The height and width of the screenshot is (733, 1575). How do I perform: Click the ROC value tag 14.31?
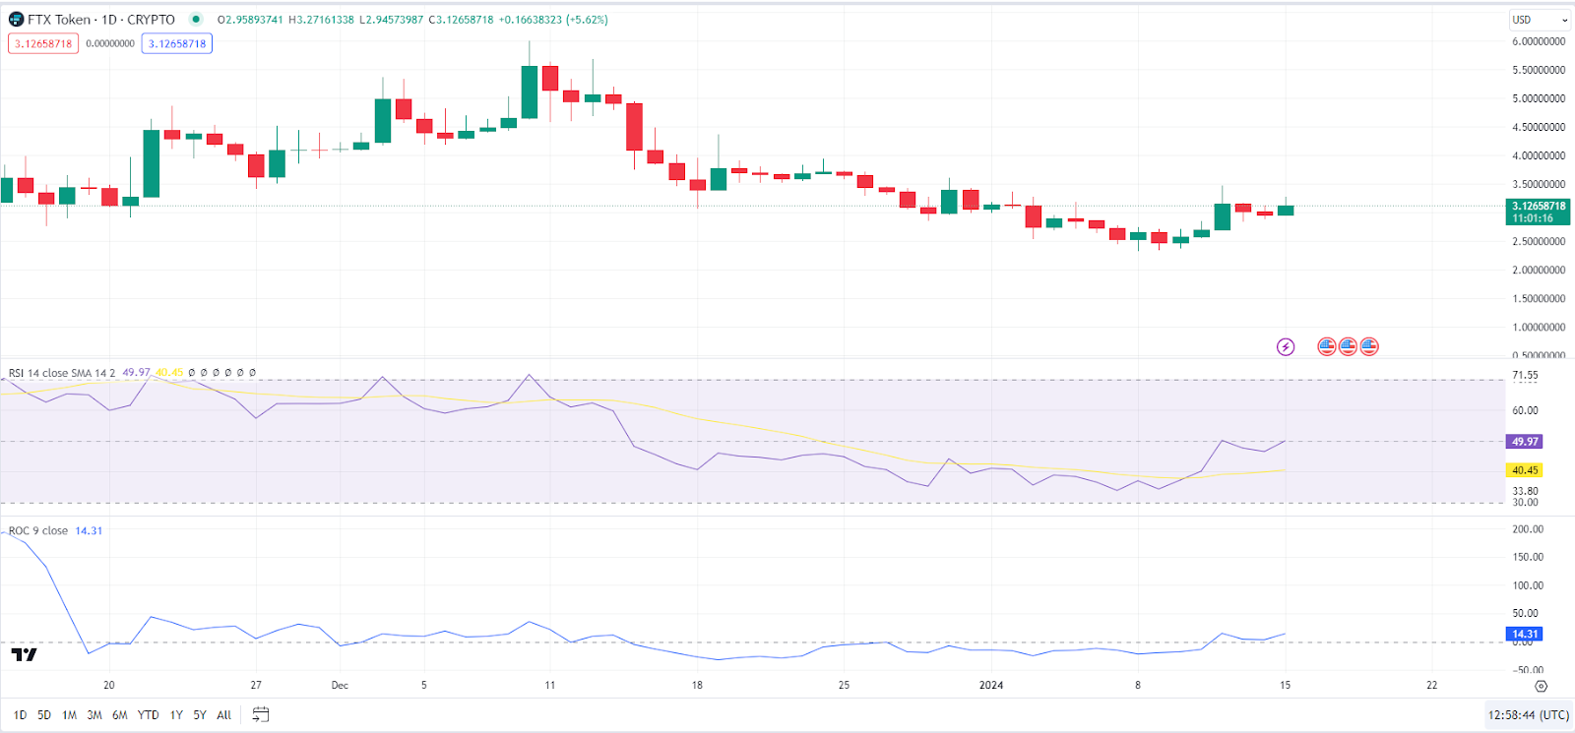coord(1525,634)
